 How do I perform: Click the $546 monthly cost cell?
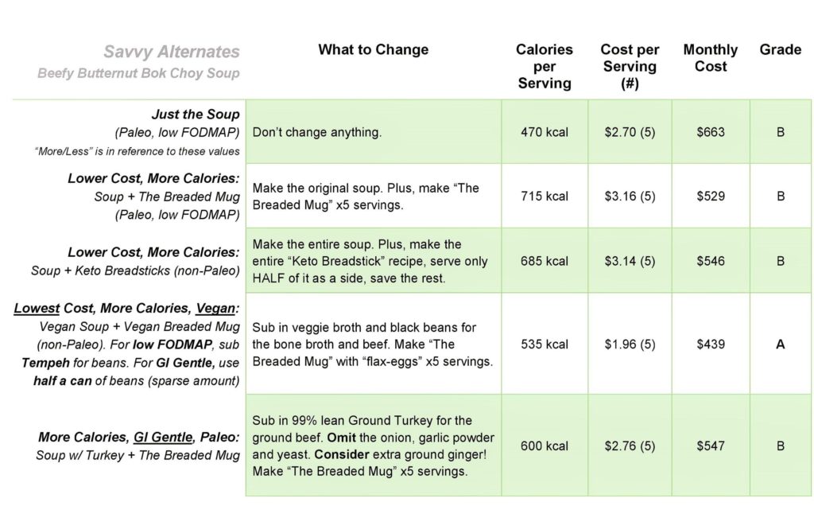(x=711, y=261)
